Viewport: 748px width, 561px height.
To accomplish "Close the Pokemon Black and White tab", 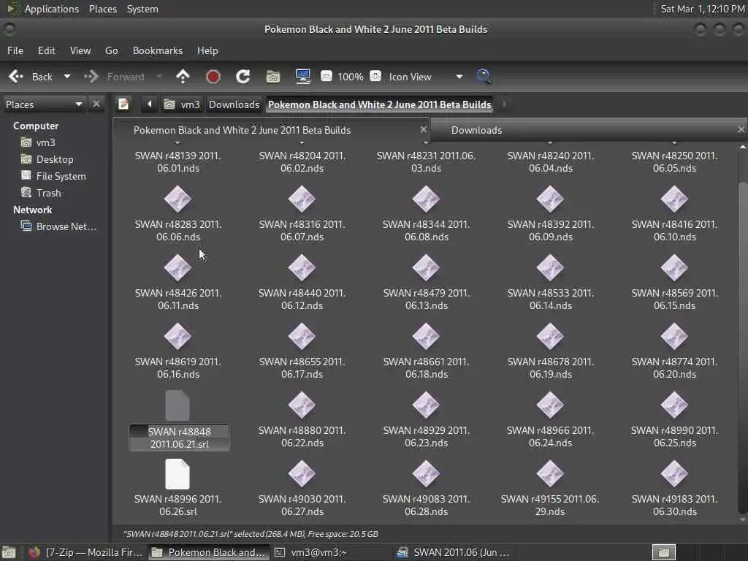I will (423, 129).
